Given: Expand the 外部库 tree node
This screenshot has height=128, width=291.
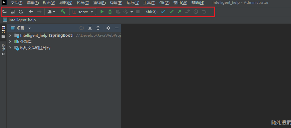Looking at the screenshot, I should [x=10, y=41].
